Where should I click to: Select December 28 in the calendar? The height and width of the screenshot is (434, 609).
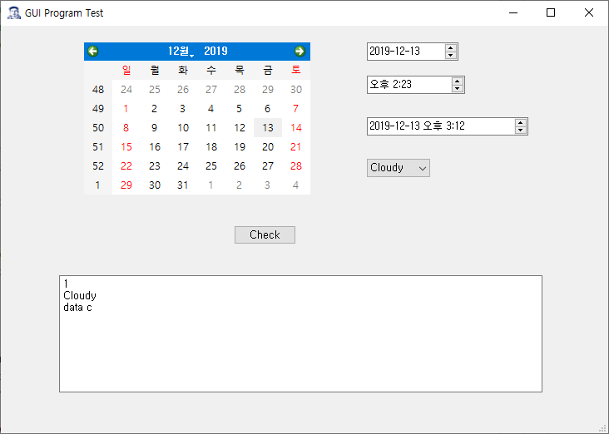[296, 166]
